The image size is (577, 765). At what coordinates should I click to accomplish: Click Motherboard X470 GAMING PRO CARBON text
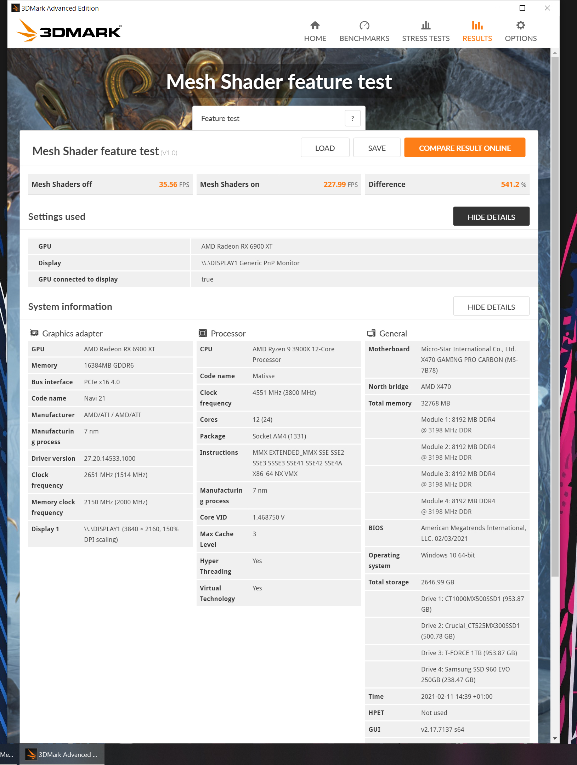469,365
